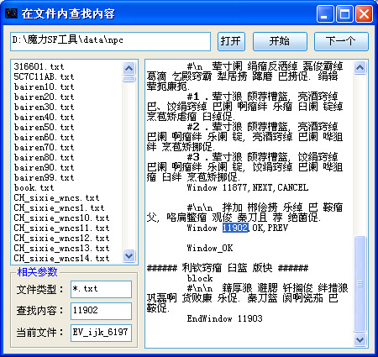Click the 打开 button
Image resolution: width=378 pixels, height=357 pixels.
pyautogui.click(x=231, y=41)
